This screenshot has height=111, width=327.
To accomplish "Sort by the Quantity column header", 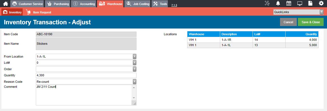I will (x=302, y=34).
